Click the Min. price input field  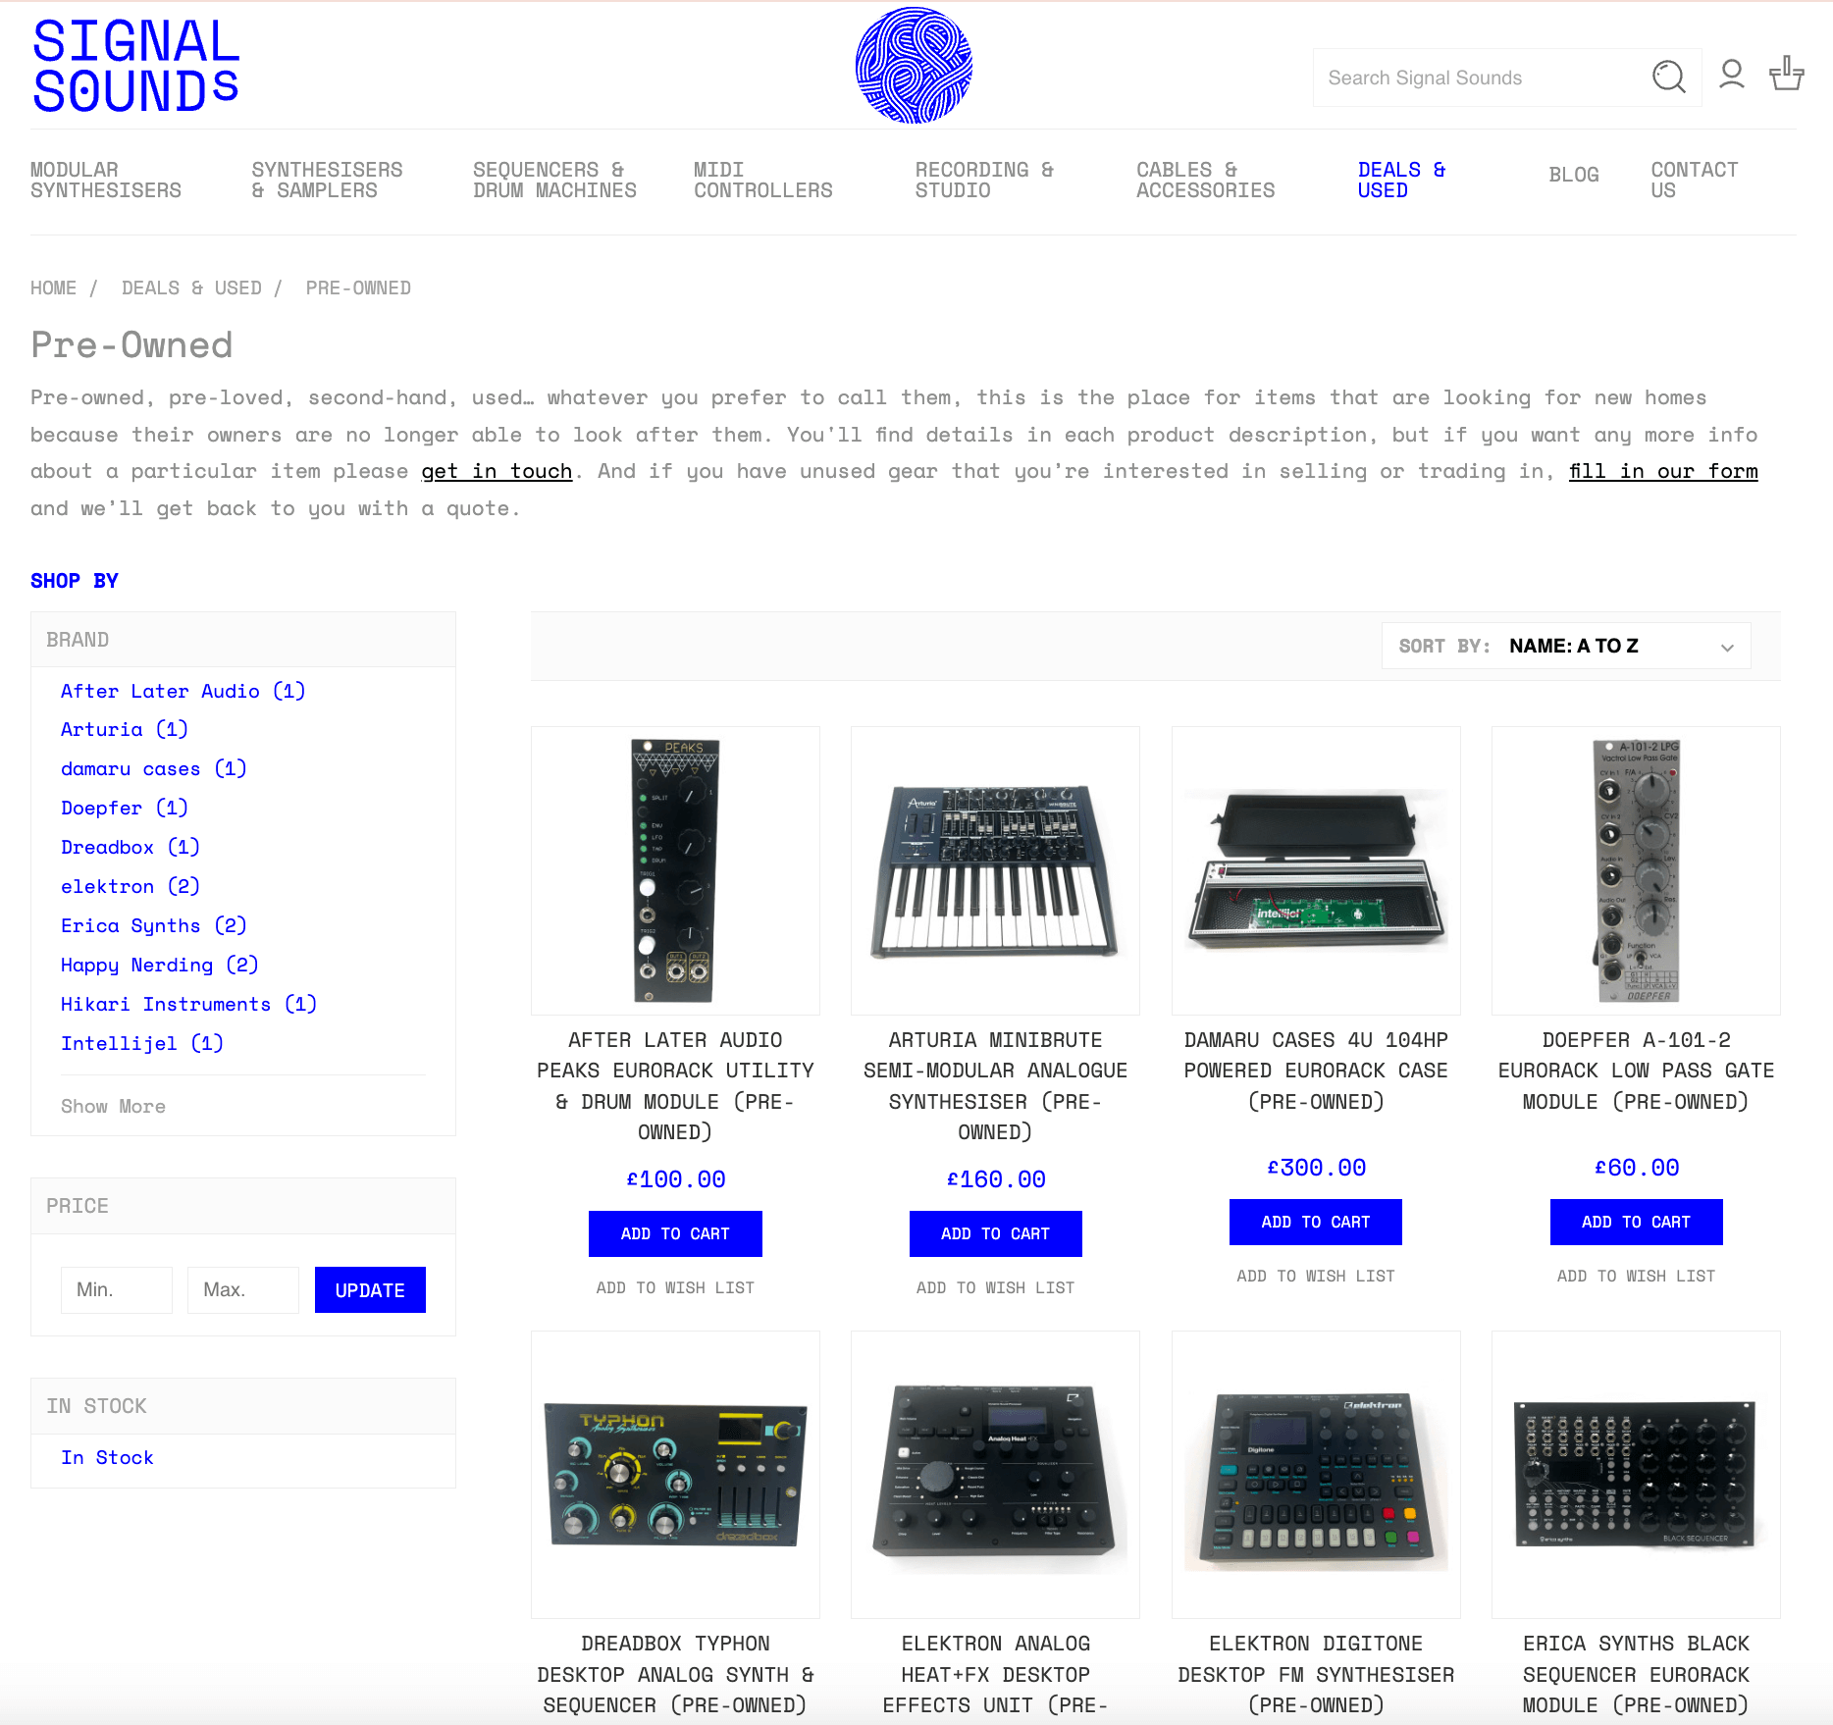click(x=117, y=1290)
